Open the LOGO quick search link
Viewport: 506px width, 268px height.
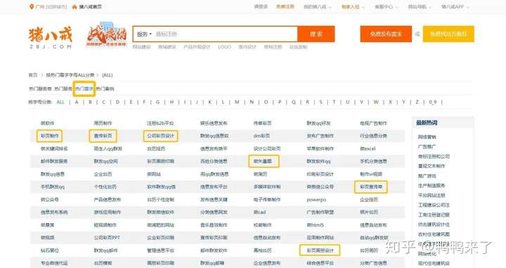pyautogui.click(x=224, y=47)
